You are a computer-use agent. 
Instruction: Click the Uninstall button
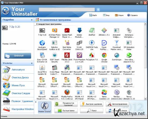click(18, 56)
